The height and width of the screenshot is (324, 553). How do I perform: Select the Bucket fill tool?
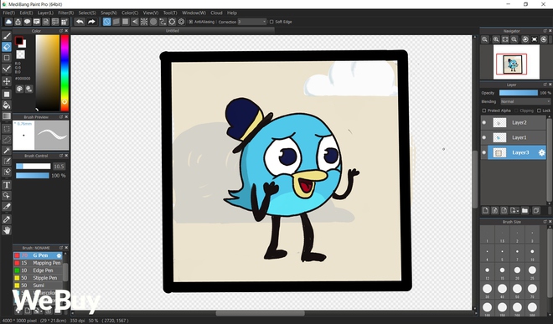click(7, 105)
